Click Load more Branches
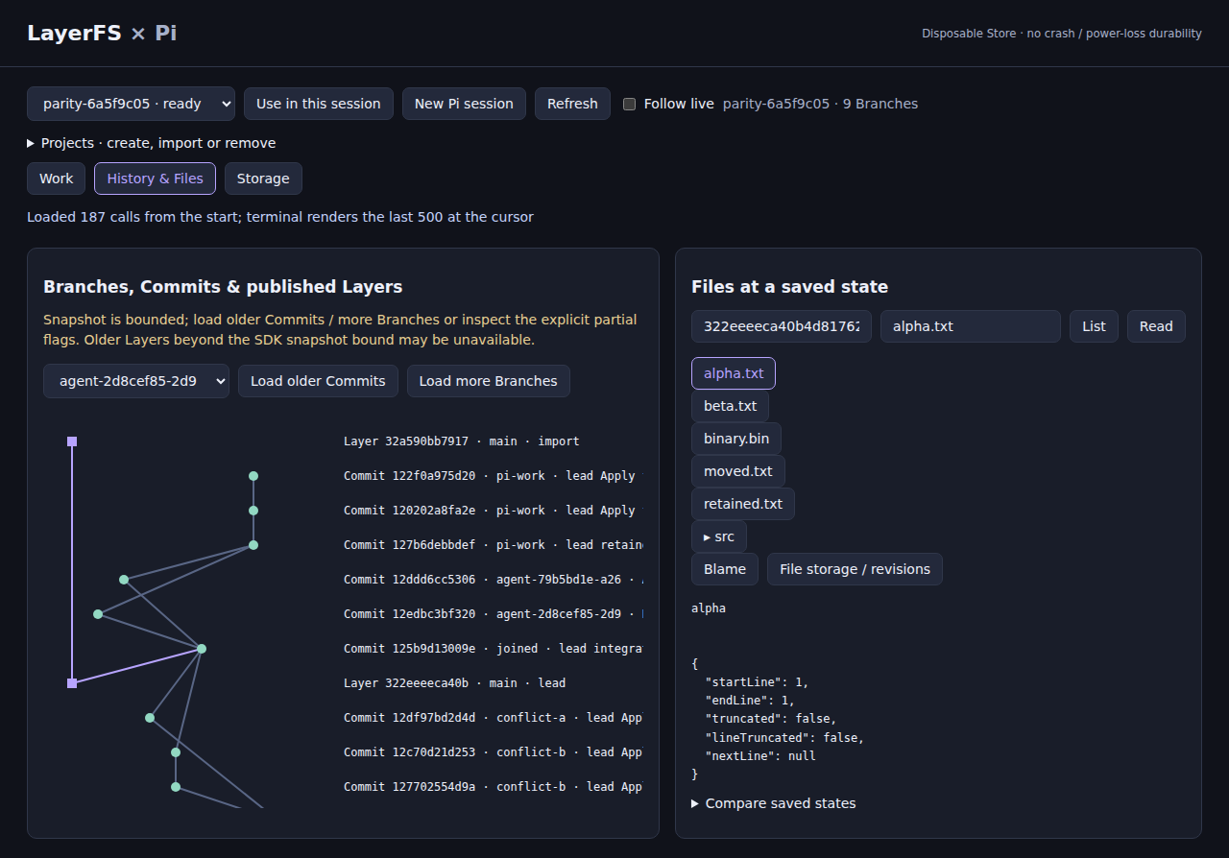Viewport: 1229px width, 858px height. click(x=488, y=381)
